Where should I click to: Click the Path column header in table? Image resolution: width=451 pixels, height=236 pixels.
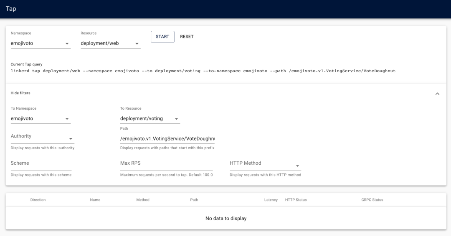(x=194, y=200)
